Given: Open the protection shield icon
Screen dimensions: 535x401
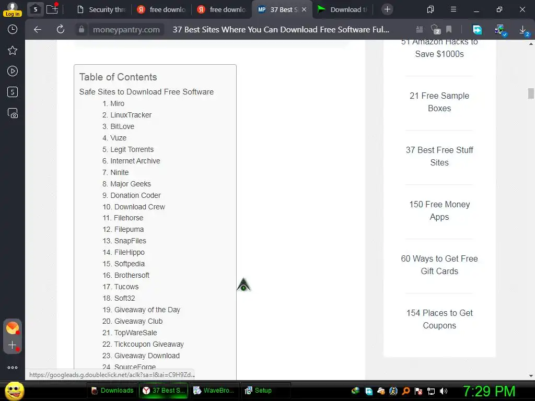Looking at the screenshot, I should (435, 30).
